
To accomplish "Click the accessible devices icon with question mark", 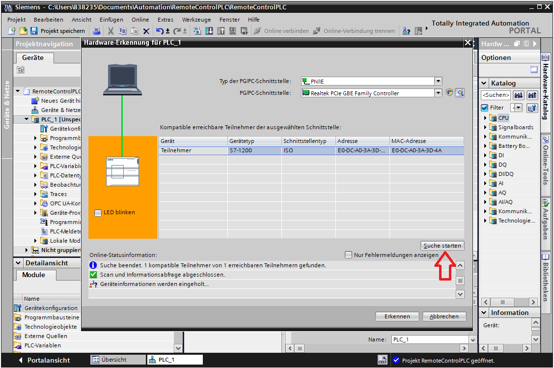I will [406, 31].
